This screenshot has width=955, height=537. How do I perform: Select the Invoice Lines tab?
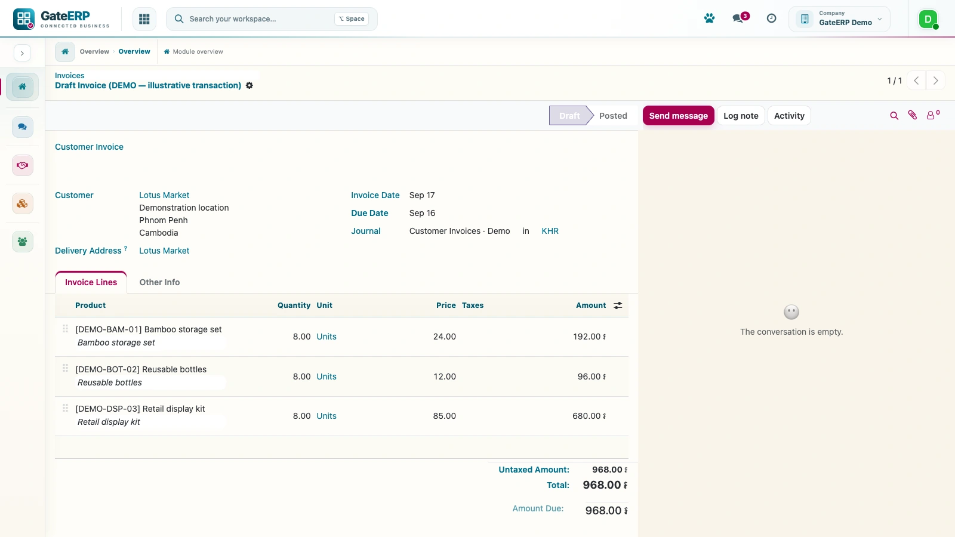point(91,282)
